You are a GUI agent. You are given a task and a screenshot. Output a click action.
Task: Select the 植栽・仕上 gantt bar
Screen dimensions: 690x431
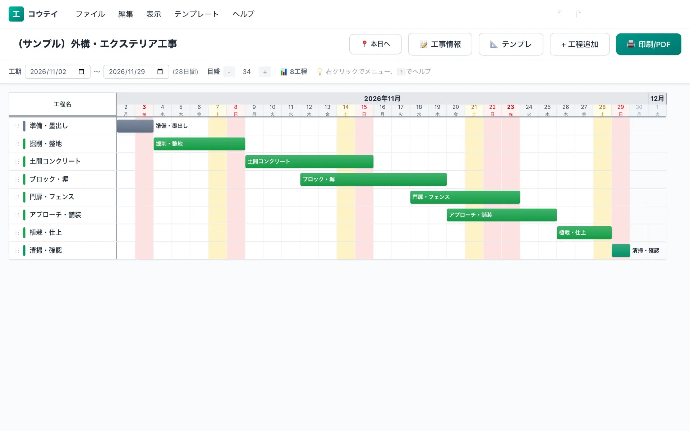pos(584,233)
